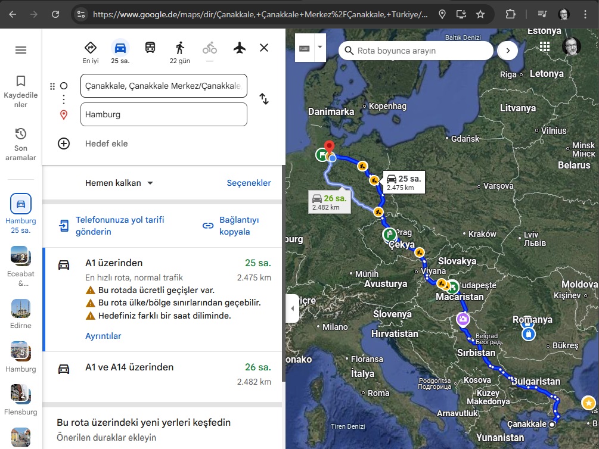599x449 pixels.
Task: Click Rota boyunca arayın search field
Action: [417, 51]
